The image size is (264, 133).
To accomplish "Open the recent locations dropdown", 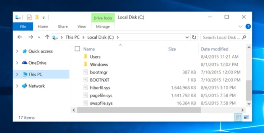I will [39, 37].
